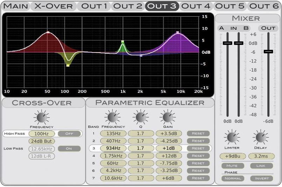Image resolution: width=282 pixels, height=187 pixels.
Task: Select band 6 frequency 4.2kHz field
Action: (113, 171)
